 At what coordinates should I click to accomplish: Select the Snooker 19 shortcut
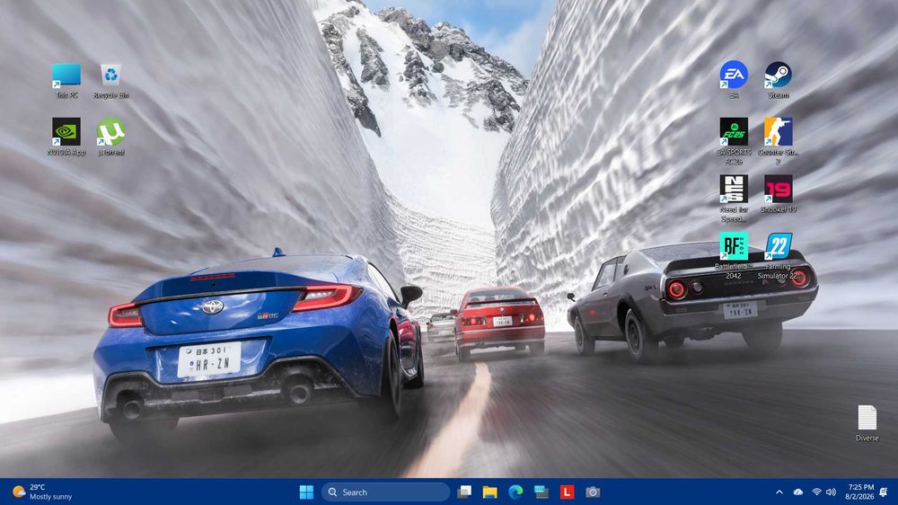[x=779, y=194]
